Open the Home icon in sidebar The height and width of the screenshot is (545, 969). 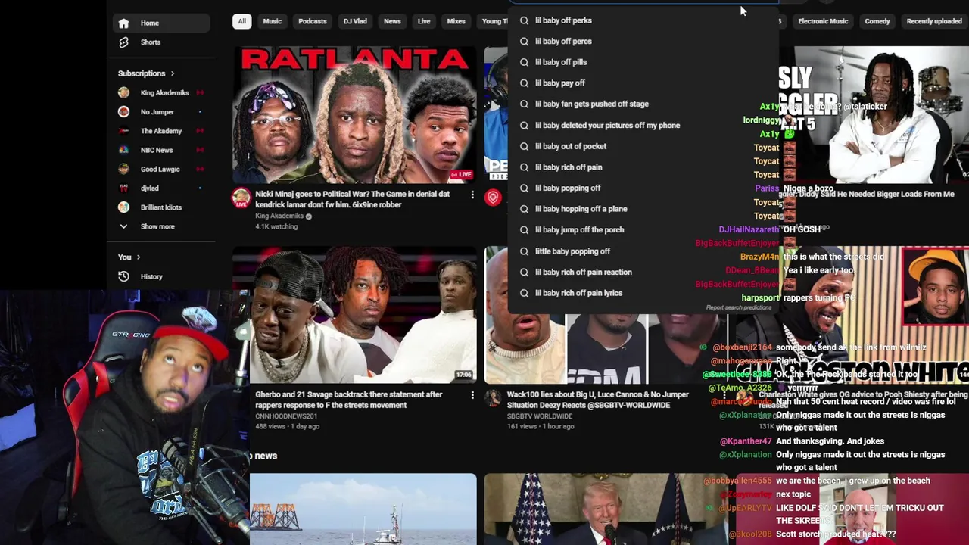(x=124, y=23)
